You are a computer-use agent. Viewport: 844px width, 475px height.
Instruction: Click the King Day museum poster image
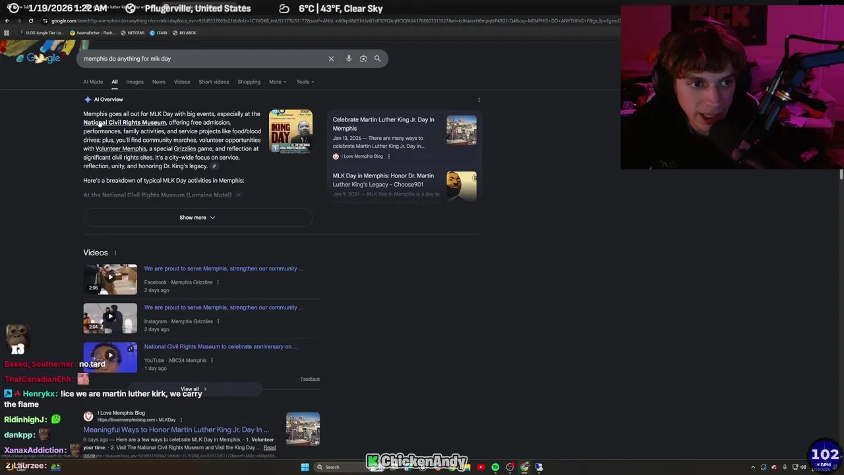[x=291, y=131]
